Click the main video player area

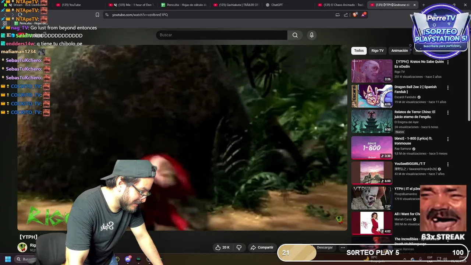[x=182, y=138]
